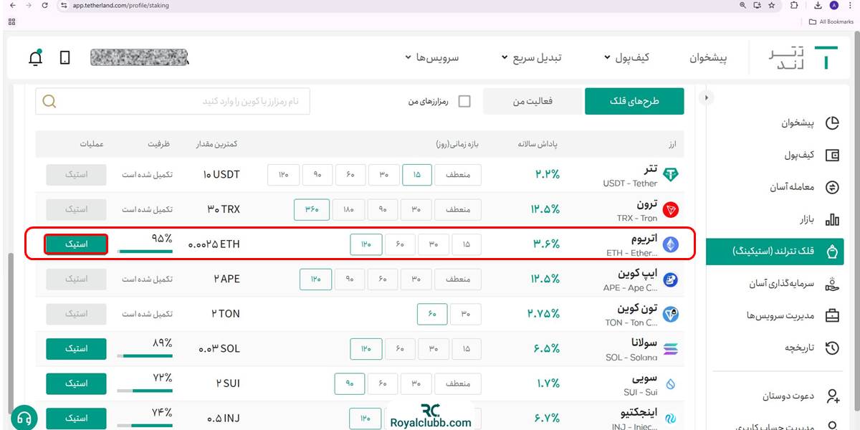Viewport: 860px width, 430px height.
Task: Select the منعطف duration in the Tether row
Action: [458, 175]
